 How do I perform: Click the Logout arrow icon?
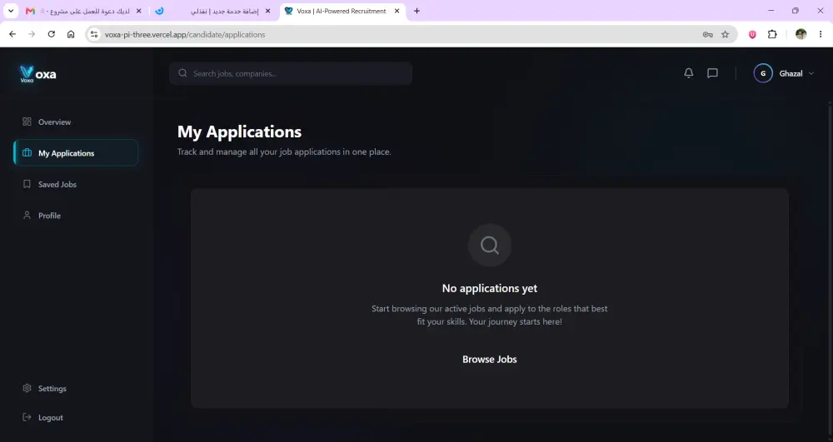(27, 417)
